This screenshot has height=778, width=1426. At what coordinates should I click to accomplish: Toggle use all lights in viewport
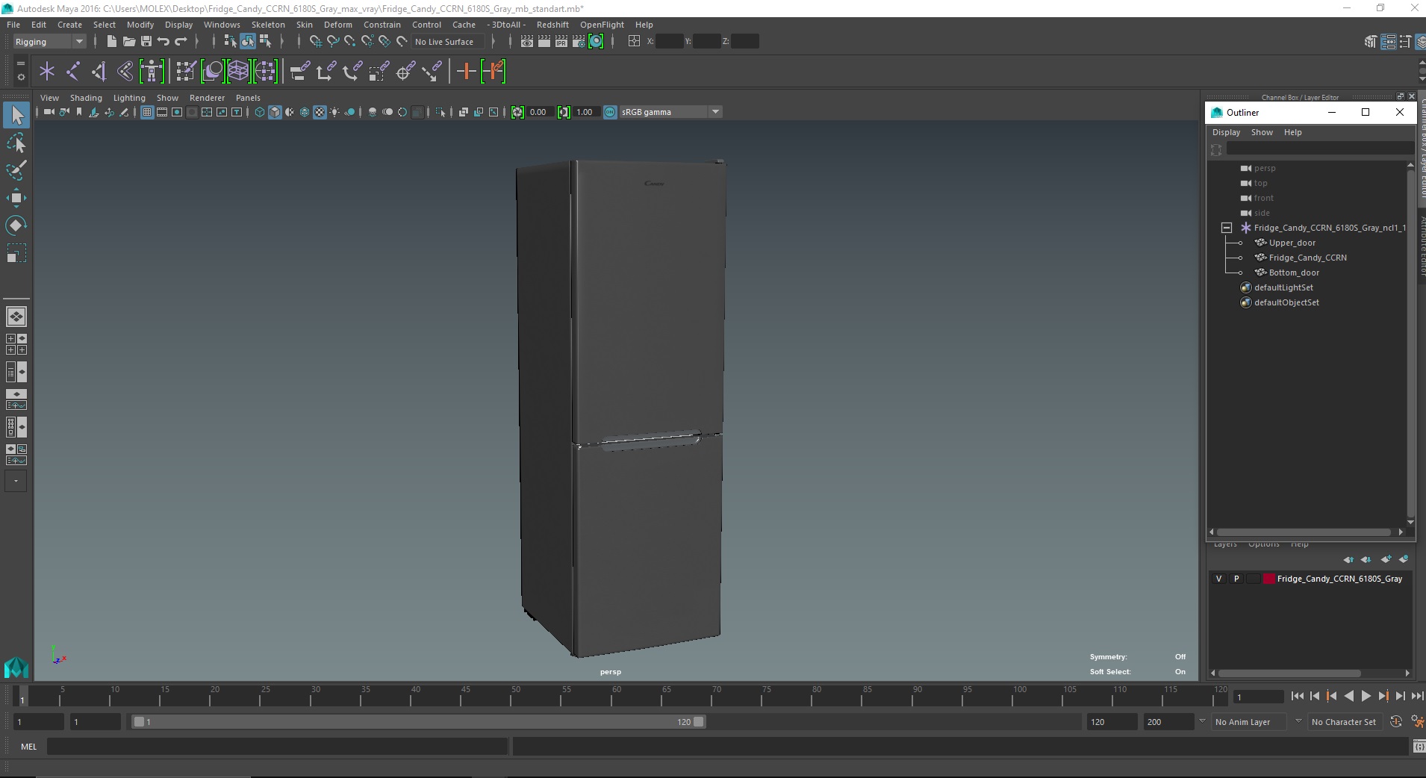334,112
